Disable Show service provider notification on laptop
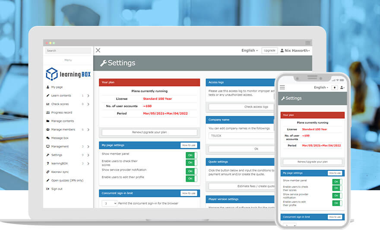The width and height of the screenshot is (380, 230). click(x=191, y=170)
